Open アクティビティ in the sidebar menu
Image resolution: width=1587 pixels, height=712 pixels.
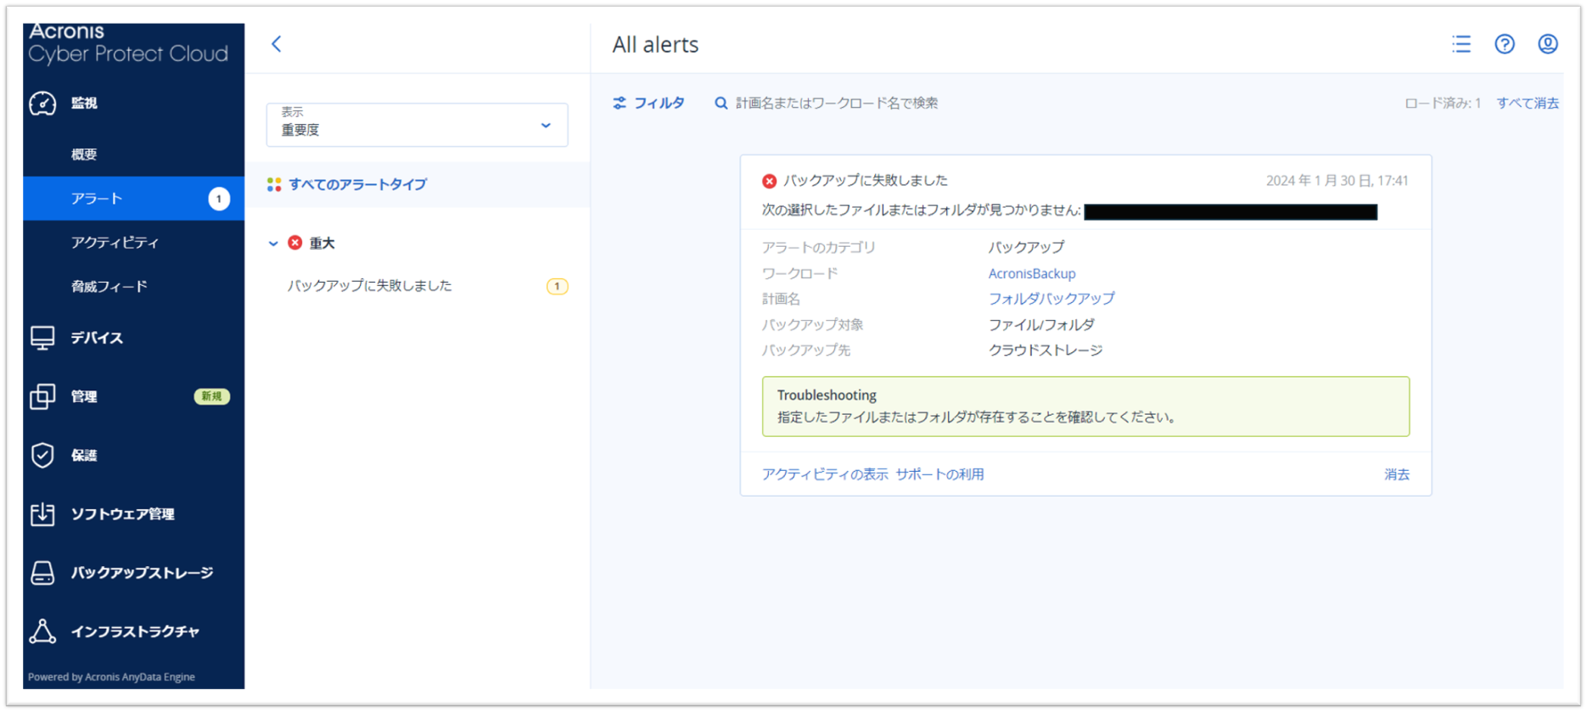tap(115, 243)
